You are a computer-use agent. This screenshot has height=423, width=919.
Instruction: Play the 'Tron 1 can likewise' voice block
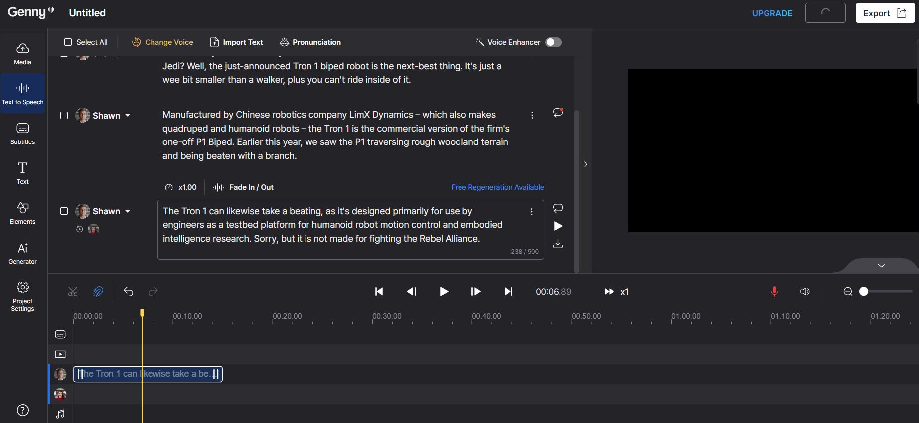pyautogui.click(x=558, y=226)
